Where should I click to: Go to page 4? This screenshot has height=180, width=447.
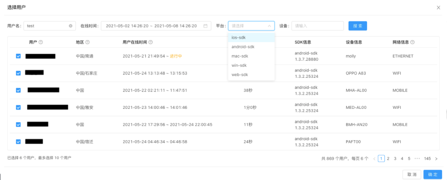402,158
